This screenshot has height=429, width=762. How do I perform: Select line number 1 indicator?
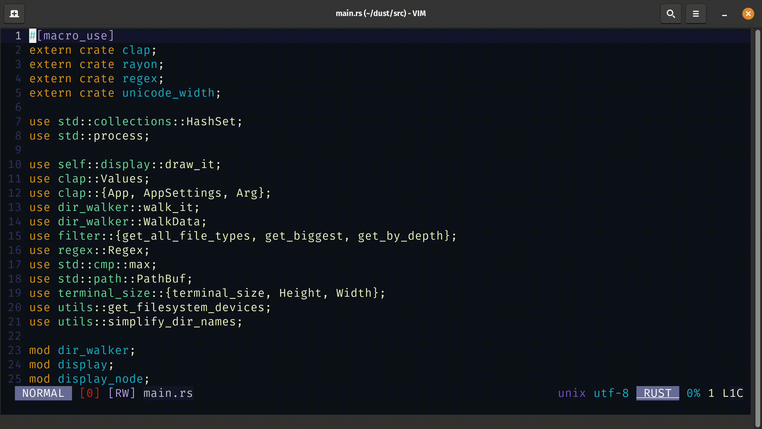pos(18,35)
